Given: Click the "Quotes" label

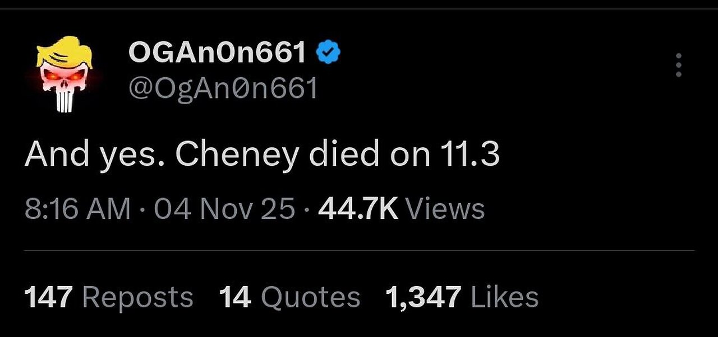Looking at the screenshot, I should tap(310, 297).
